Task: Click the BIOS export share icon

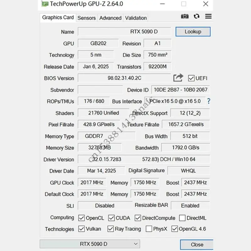Action: point(178,77)
